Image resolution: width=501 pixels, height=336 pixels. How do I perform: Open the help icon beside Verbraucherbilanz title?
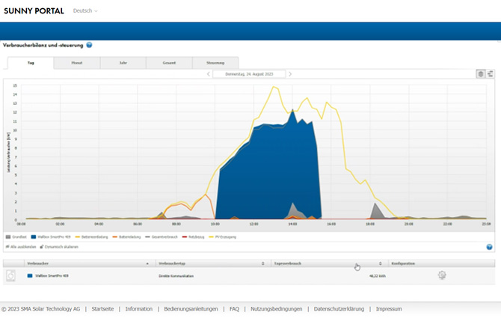pos(89,45)
